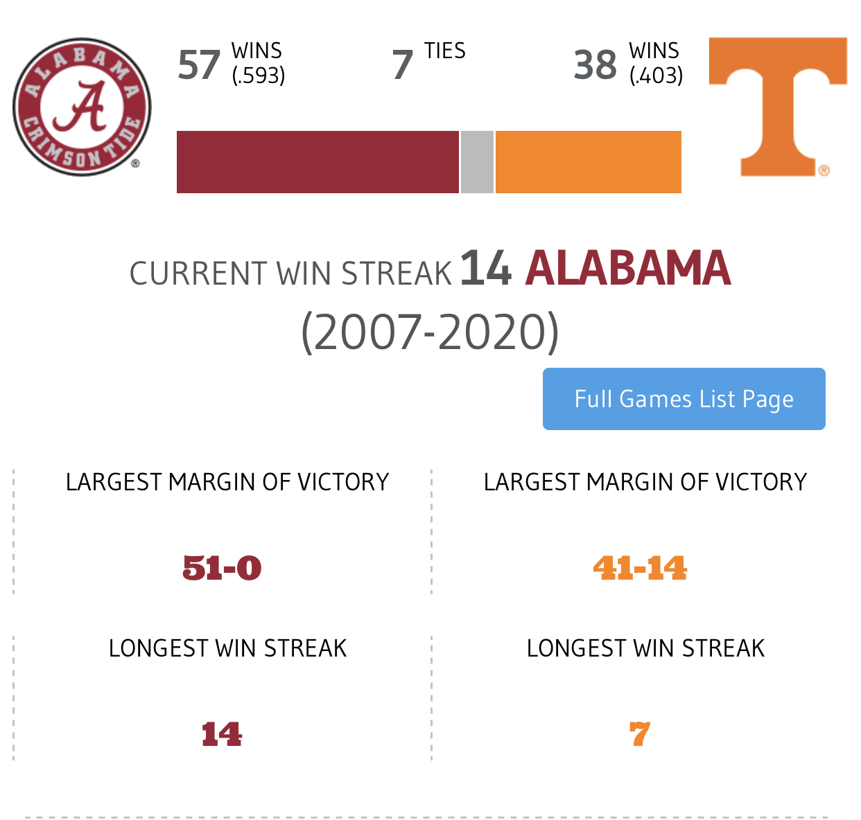Click Alabama's longest win streak value 14
861x820 pixels.
[222, 735]
